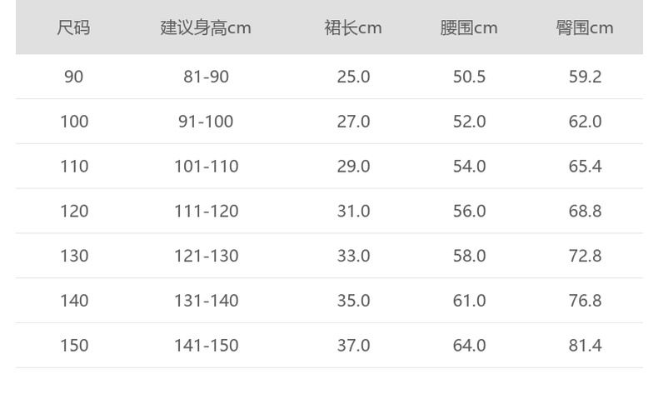The width and height of the screenshot is (658, 404).
Task: Click the 37.0 skirt length value
Action: click(353, 345)
